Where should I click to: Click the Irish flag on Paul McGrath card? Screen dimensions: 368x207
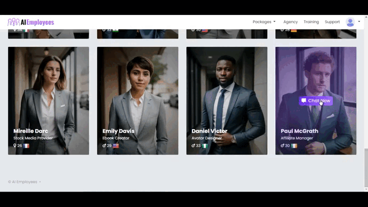pyautogui.click(x=294, y=146)
